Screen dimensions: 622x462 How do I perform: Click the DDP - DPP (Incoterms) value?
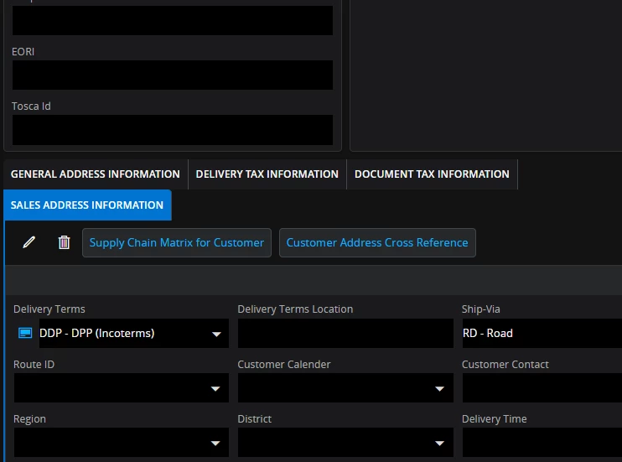pyautogui.click(x=96, y=333)
